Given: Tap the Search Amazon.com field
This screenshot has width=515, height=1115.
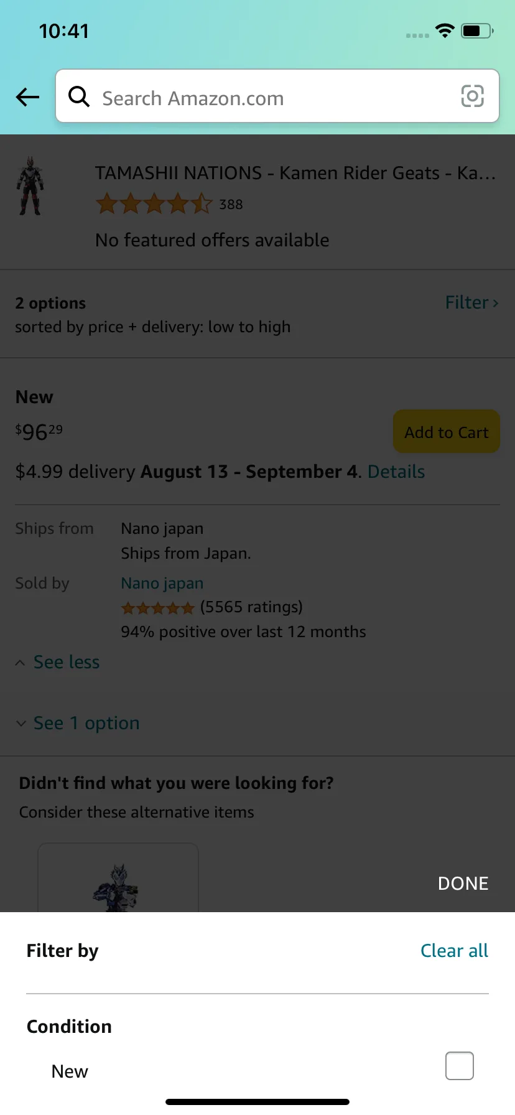Looking at the screenshot, I should [274, 98].
